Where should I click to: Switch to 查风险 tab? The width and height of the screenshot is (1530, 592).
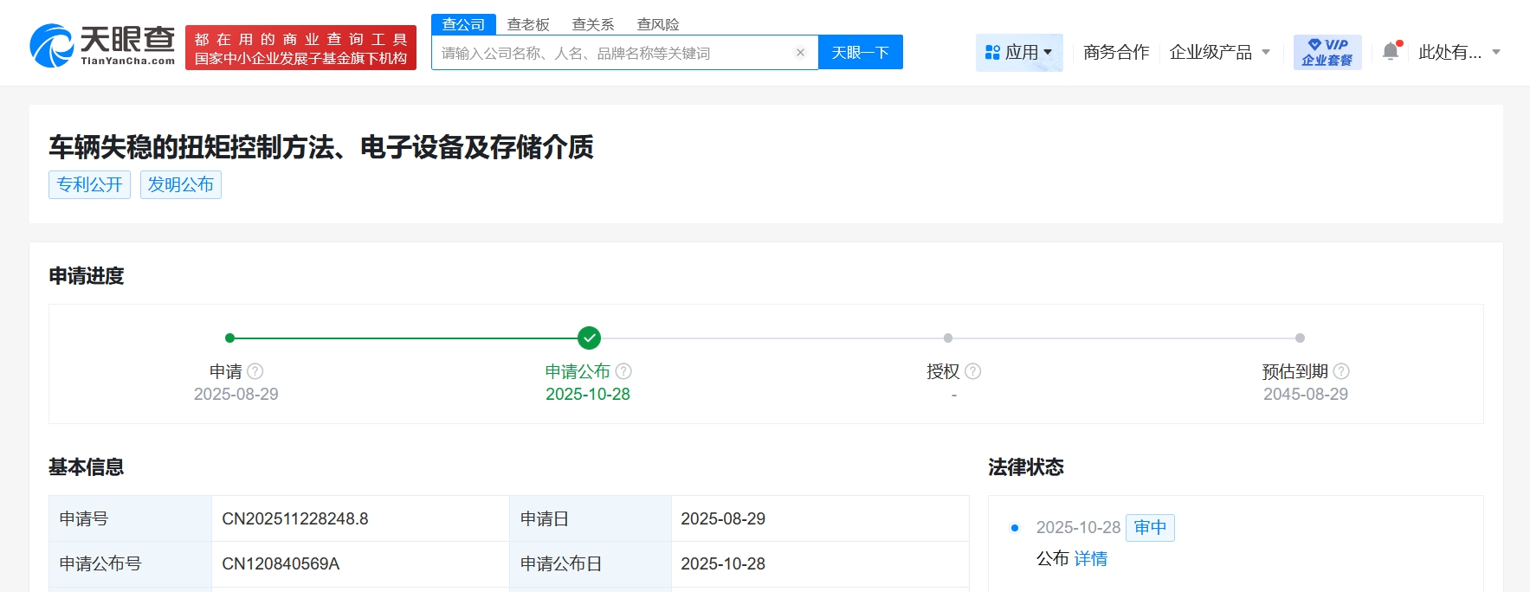click(658, 24)
